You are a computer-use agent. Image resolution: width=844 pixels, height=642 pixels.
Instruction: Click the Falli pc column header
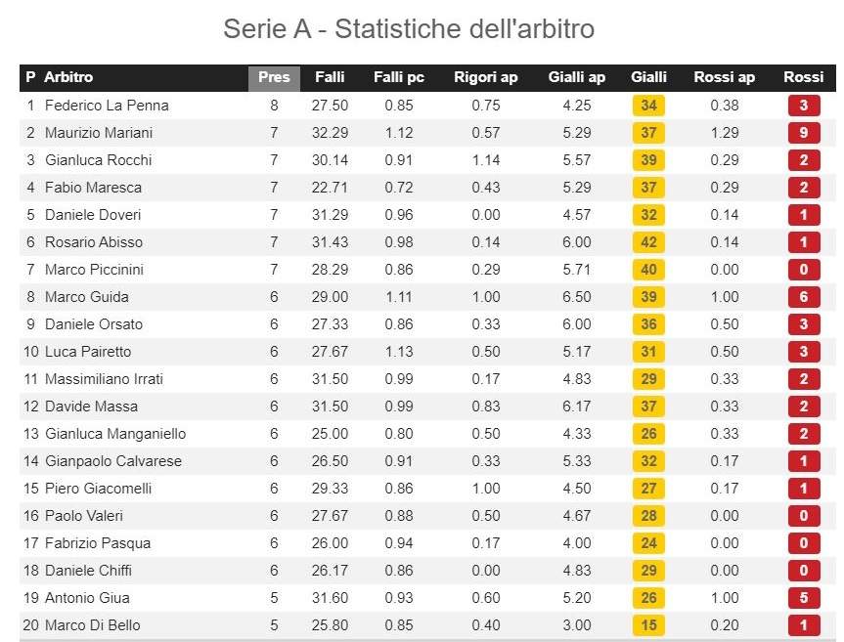pos(399,77)
